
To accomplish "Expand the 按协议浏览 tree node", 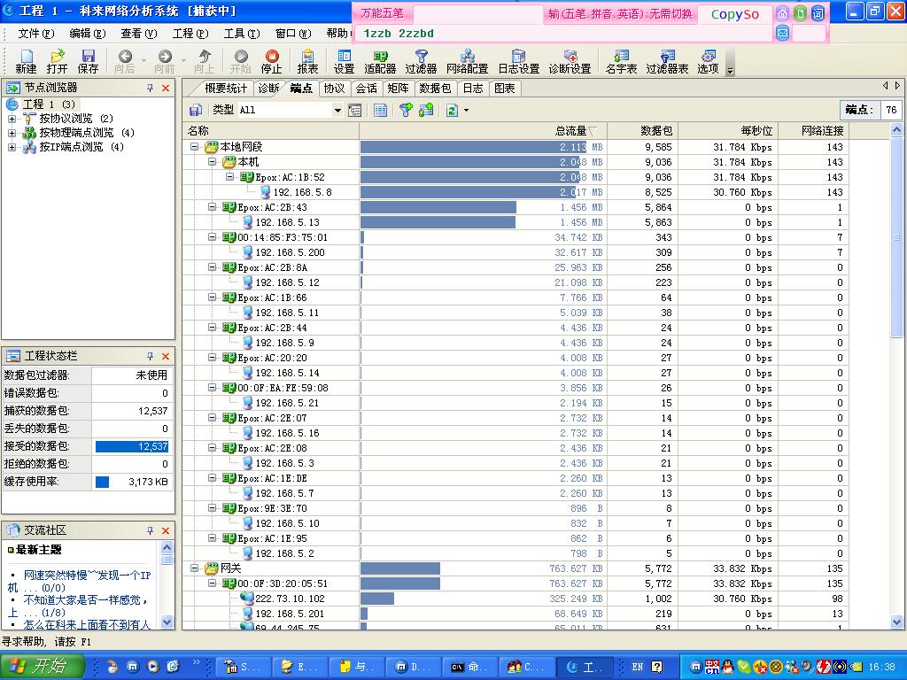I will click(12, 119).
